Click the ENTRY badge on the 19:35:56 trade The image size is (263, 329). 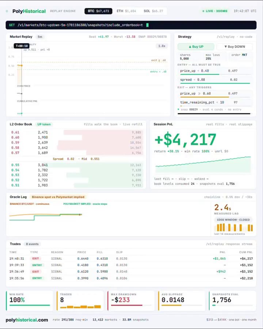click(x=37, y=278)
